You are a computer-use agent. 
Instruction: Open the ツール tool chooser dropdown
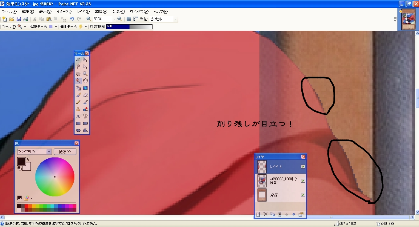(25, 27)
